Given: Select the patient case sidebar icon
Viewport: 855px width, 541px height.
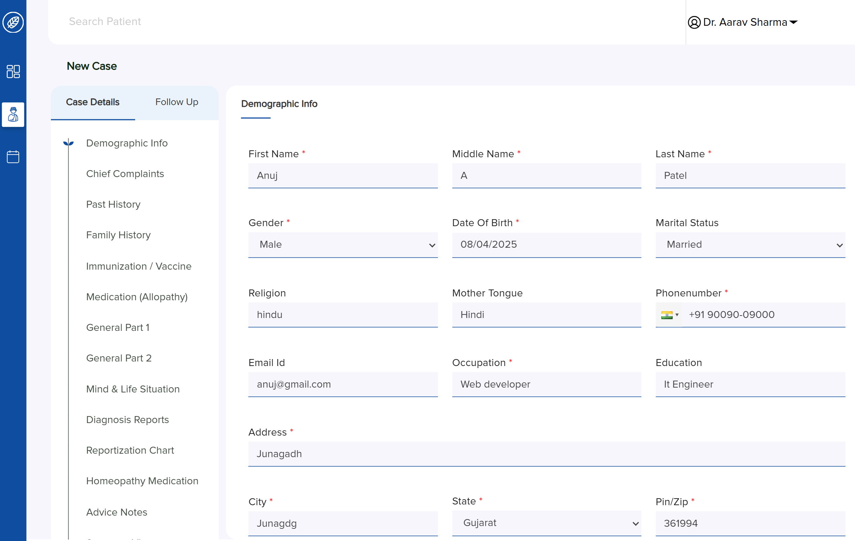Looking at the screenshot, I should [x=13, y=114].
